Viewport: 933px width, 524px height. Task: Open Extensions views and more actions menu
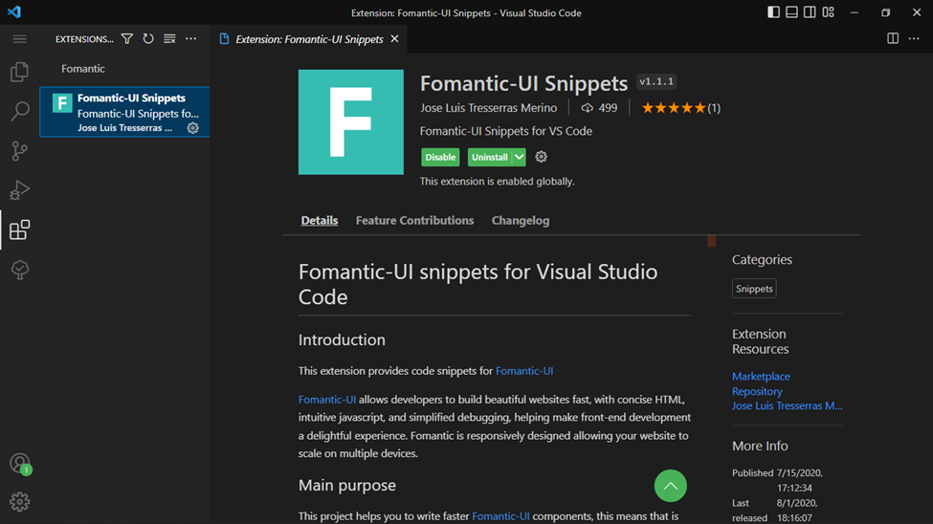(x=191, y=38)
